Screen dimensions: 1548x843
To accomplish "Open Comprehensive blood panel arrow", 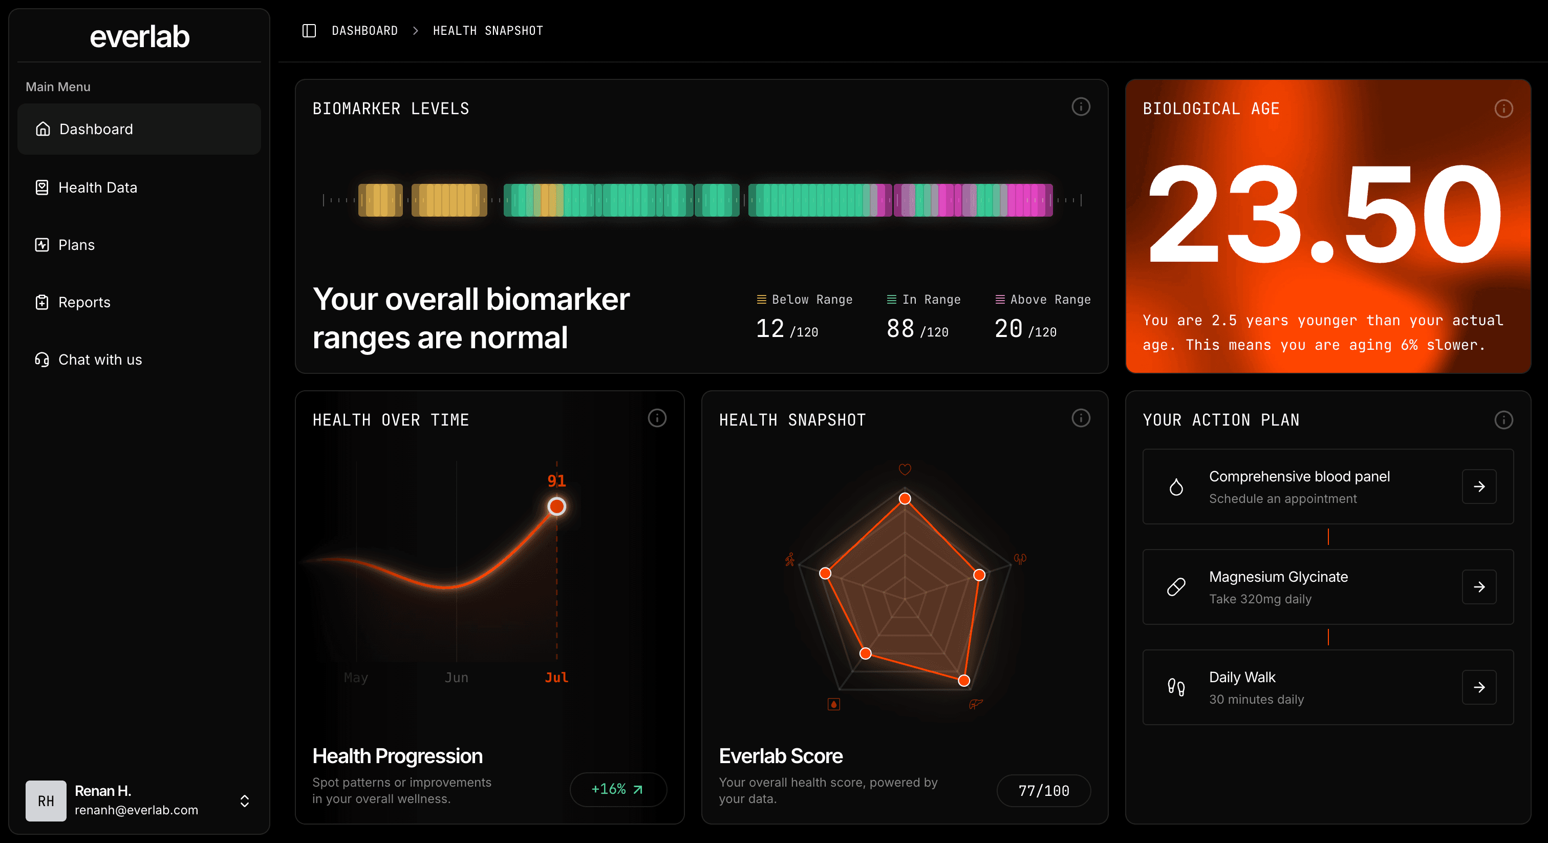I will click(1479, 487).
